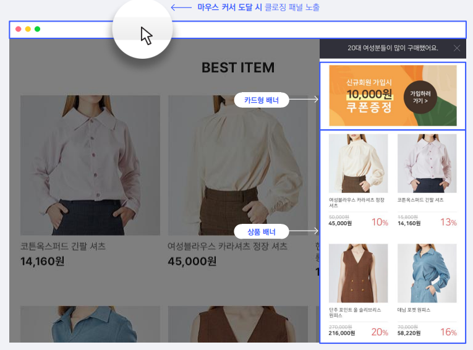Click panel title 코튼옥스퍼드 긴팔 셔츠
473x350 pixels.
[420, 200]
